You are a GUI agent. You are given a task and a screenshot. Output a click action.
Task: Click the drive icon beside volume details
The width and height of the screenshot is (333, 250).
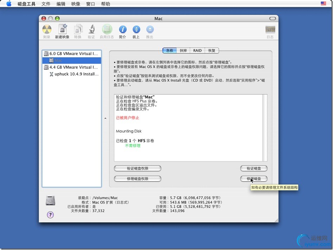(50, 200)
